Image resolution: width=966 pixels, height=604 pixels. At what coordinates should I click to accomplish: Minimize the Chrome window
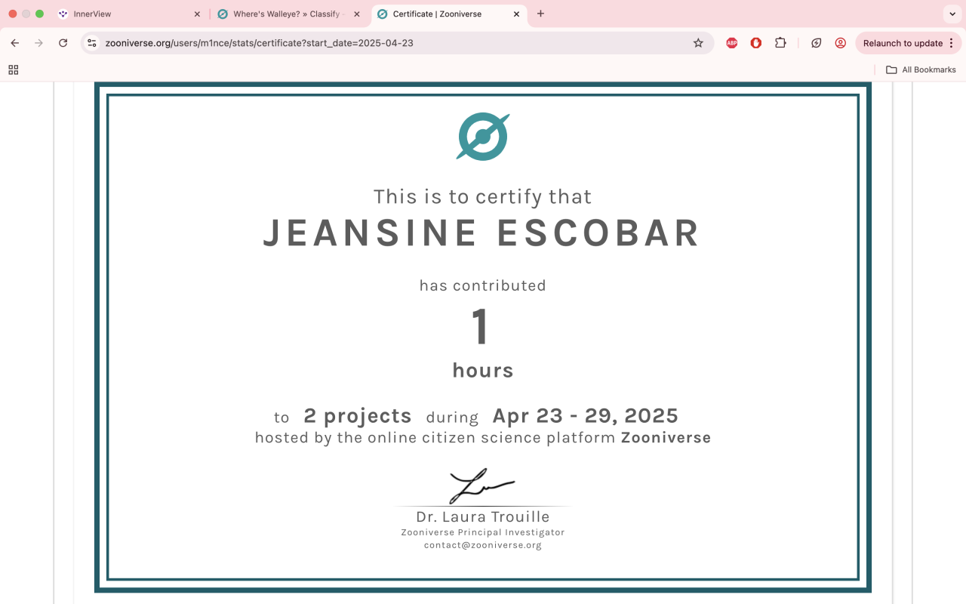click(x=26, y=14)
